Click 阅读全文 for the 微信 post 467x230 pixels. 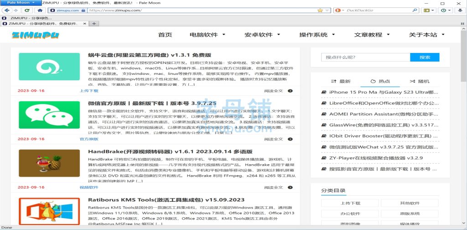point(278,139)
